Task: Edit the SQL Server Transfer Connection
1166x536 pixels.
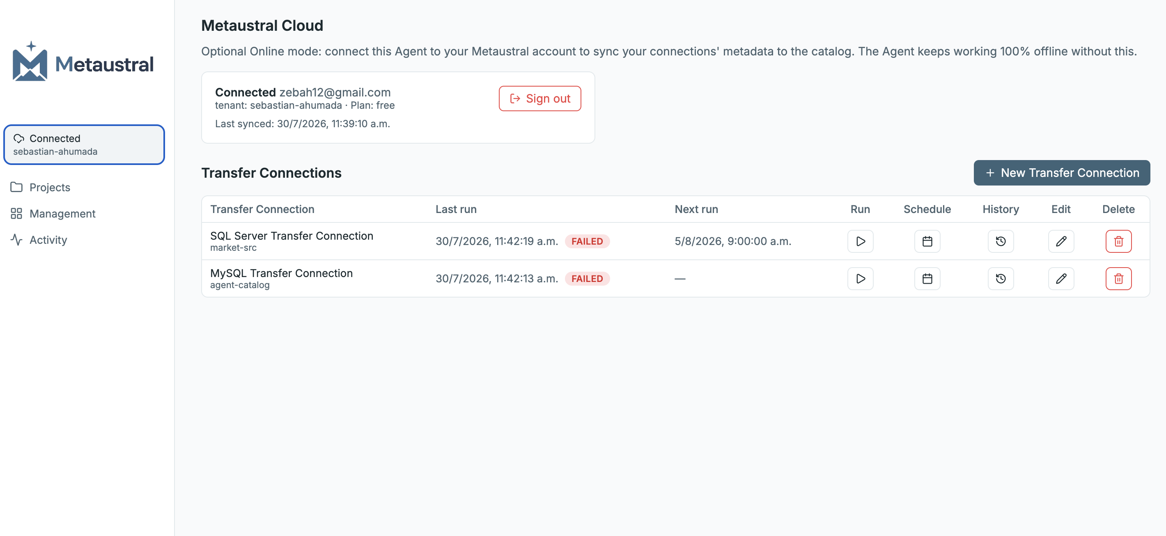Action: [1061, 241]
